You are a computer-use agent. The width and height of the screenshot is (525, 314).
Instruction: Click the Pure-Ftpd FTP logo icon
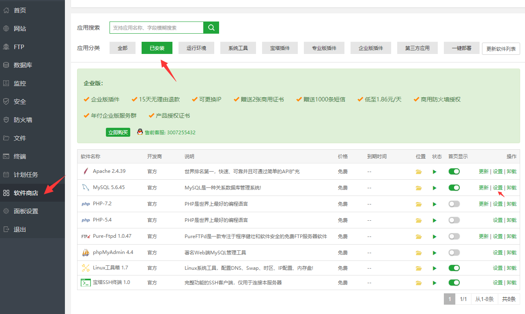86,236
